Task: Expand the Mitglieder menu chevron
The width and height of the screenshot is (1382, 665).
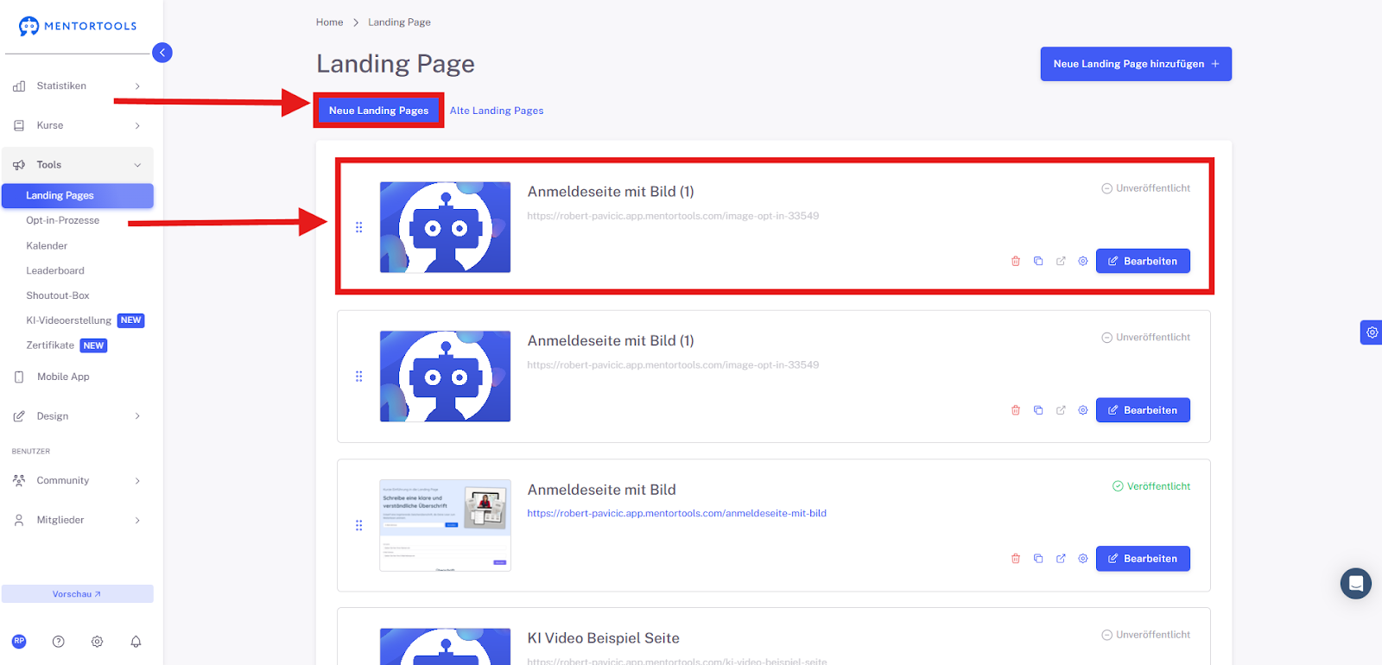Action: click(x=137, y=520)
